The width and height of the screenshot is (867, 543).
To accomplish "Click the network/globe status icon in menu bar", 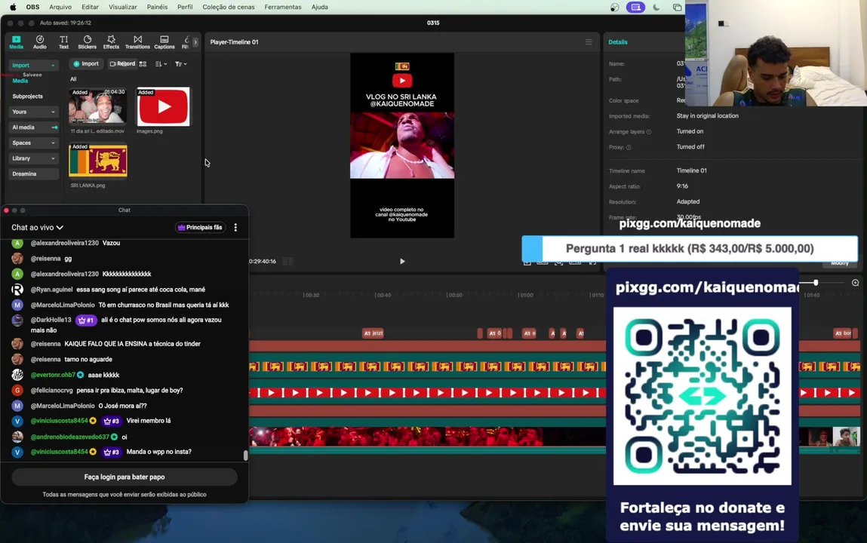I will (x=615, y=8).
